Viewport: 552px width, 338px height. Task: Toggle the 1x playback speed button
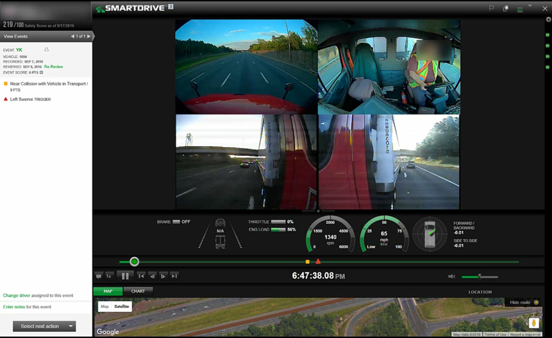click(109, 276)
